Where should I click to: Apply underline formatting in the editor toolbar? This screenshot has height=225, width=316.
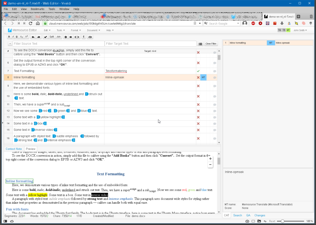pyautogui.click(x=17, y=37)
